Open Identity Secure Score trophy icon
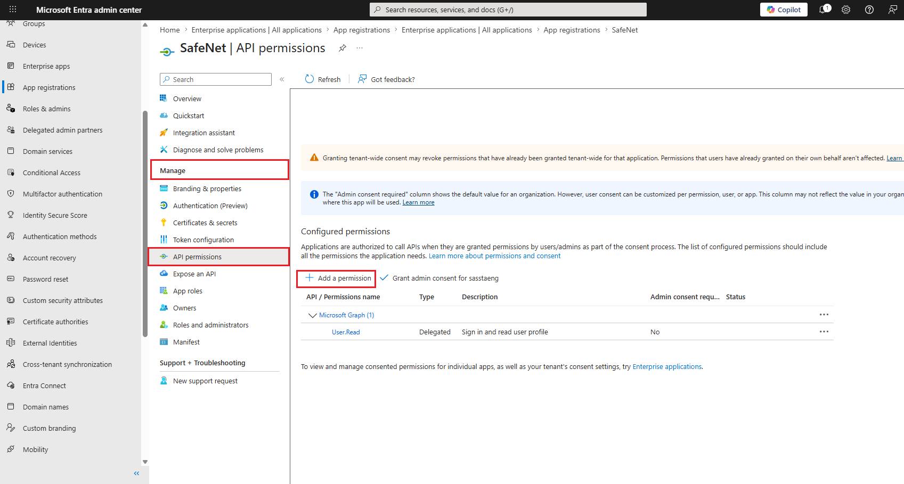 pos(11,215)
